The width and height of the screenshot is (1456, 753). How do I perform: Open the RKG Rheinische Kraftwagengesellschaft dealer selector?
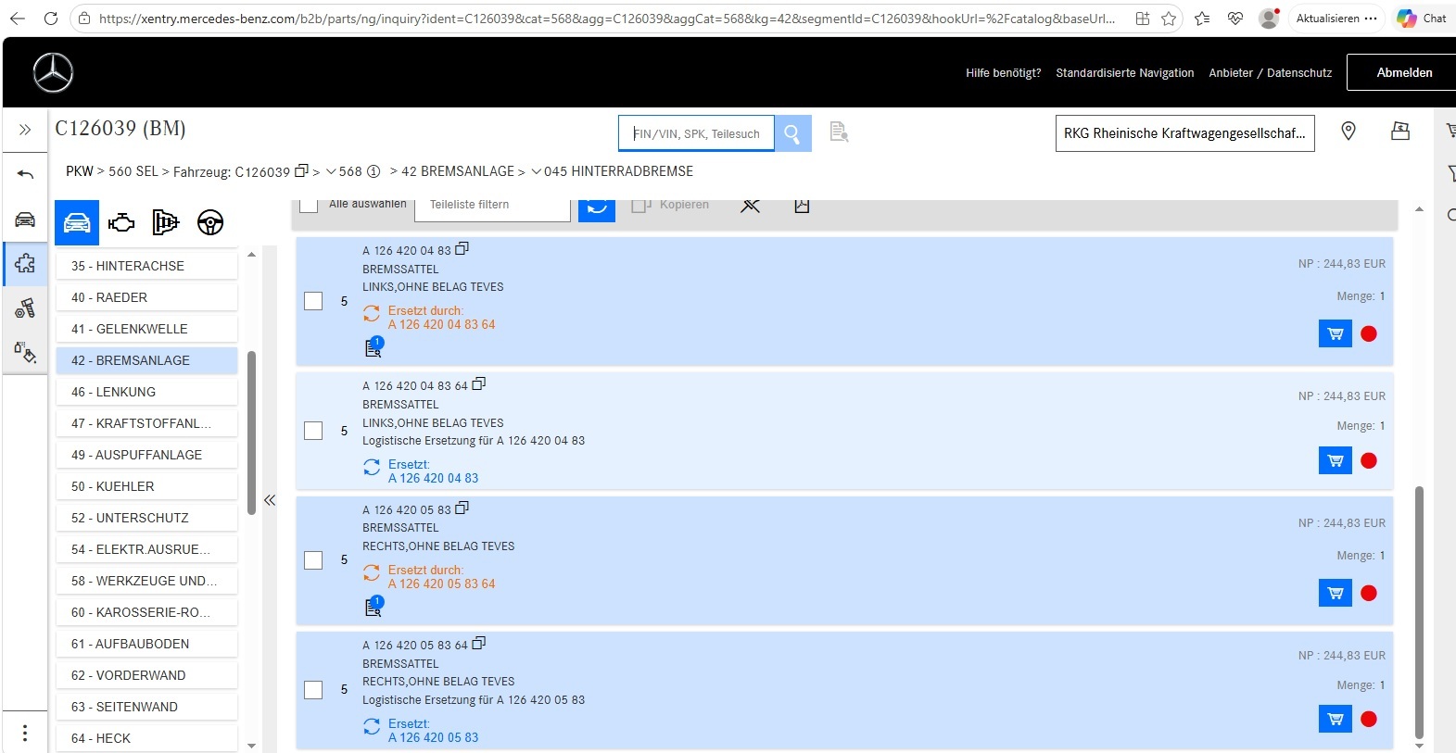[x=1184, y=133]
